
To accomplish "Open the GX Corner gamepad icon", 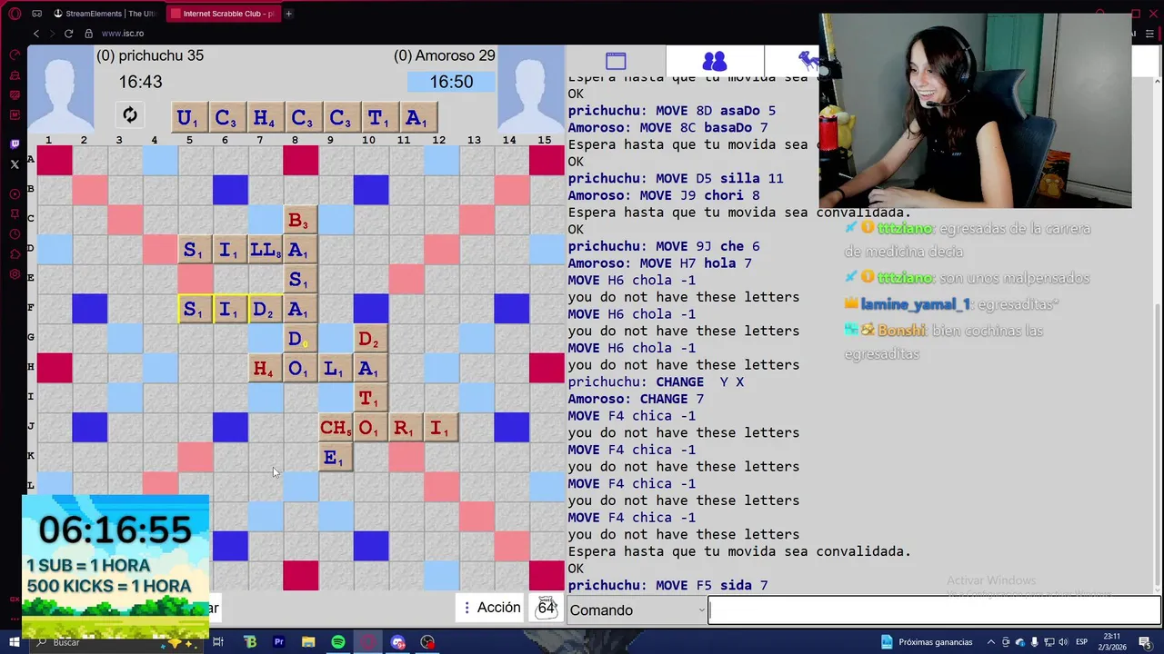I will click(36, 14).
